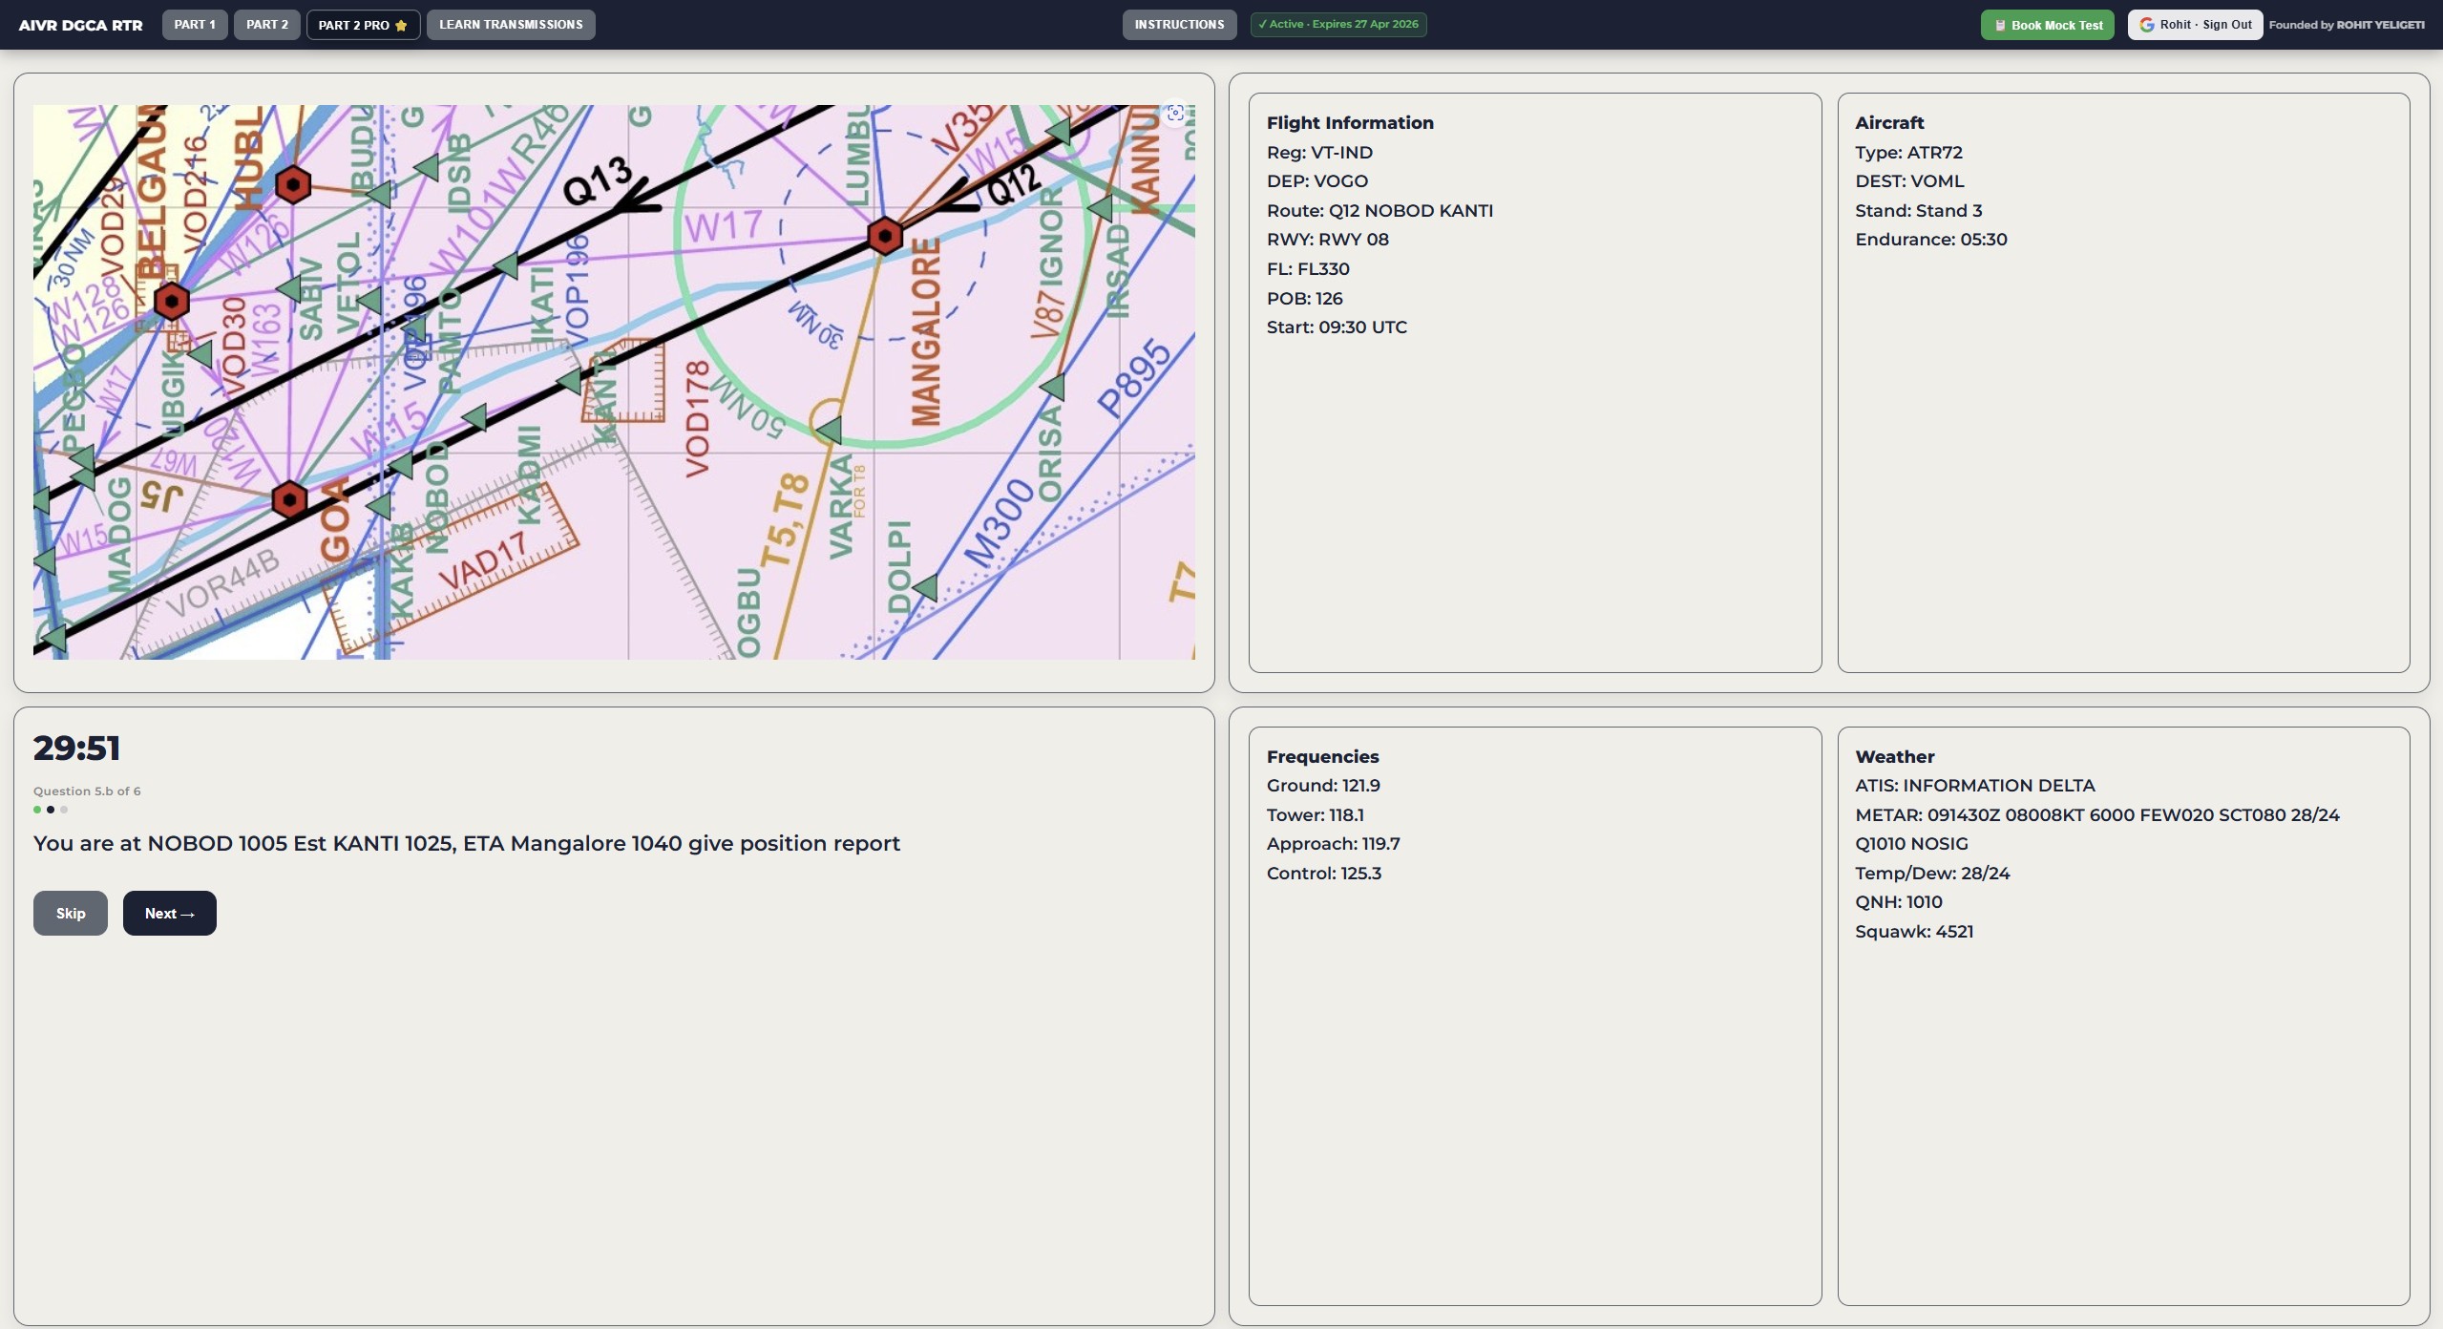This screenshot has height=1329, width=2443.
Task: Open the map fullscreen with the viewfinder icon
Action: (x=1173, y=113)
